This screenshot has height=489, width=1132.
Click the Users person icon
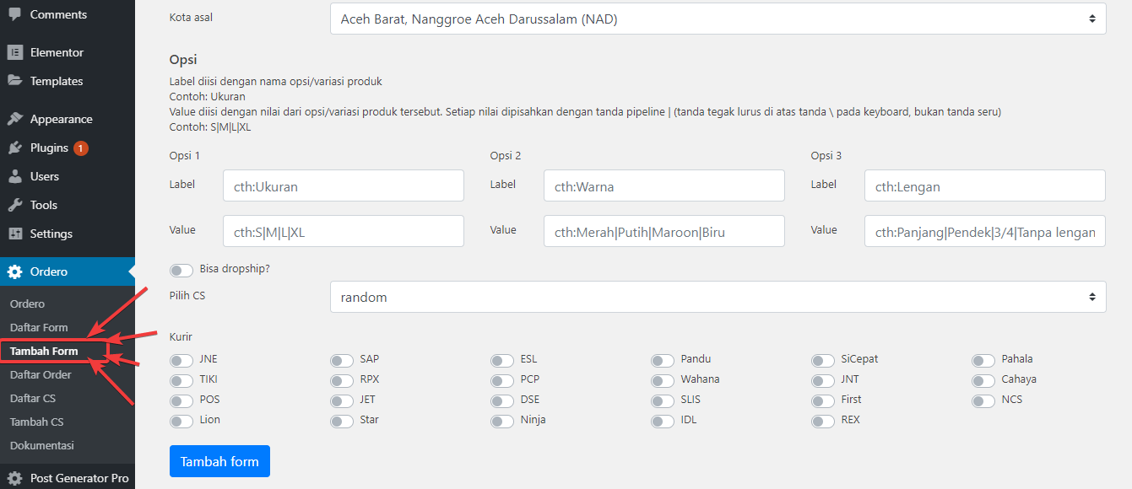pyautogui.click(x=15, y=176)
